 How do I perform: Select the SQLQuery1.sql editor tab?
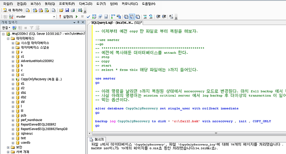pyautogui.click(x=116, y=23)
